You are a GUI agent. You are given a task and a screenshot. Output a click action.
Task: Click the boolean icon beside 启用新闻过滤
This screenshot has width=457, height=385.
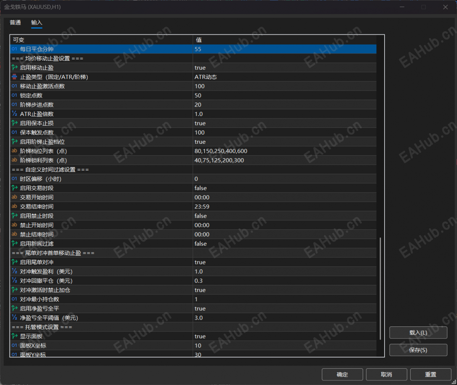pyautogui.click(x=14, y=243)
